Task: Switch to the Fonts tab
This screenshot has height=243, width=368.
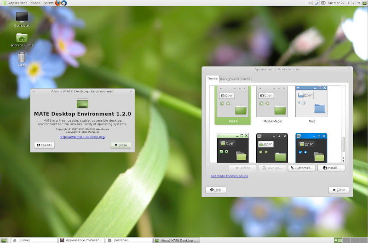Action: [246, 79]
